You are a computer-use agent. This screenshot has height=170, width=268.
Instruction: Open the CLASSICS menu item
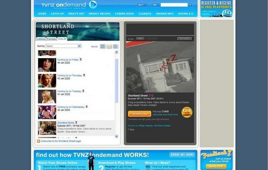coord(145,14)
